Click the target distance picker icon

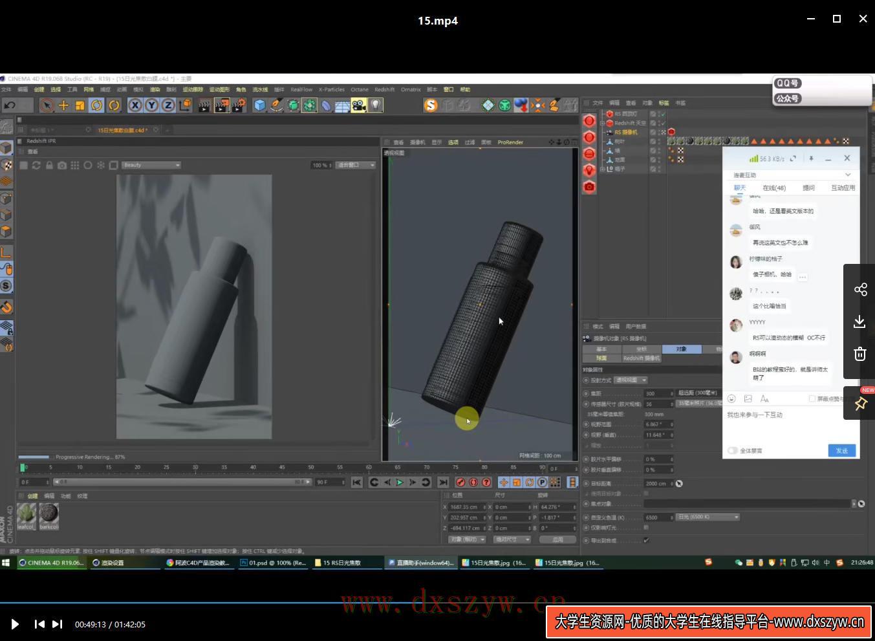(x=679, y=484)
